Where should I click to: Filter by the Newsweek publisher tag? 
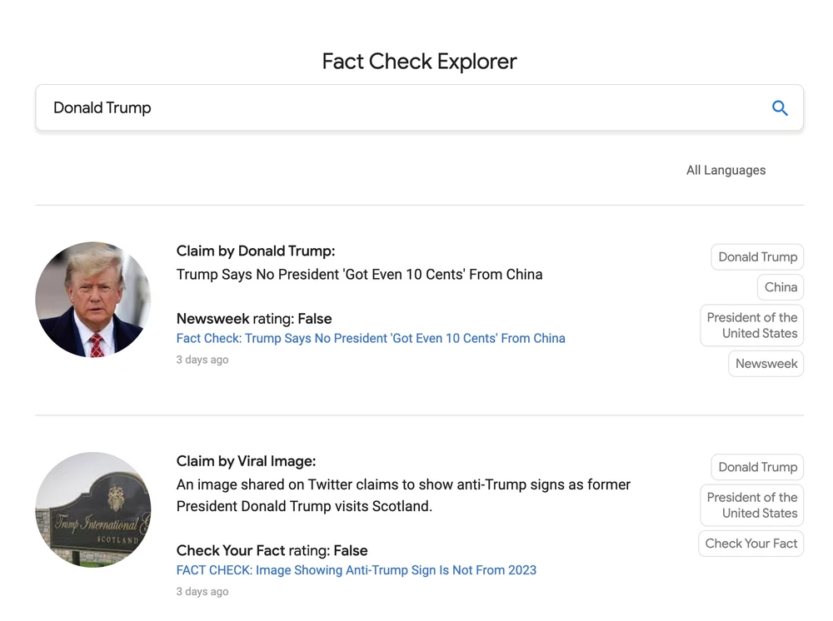(766, 363)
